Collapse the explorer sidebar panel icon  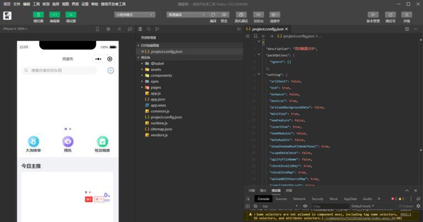click(239, 29)
